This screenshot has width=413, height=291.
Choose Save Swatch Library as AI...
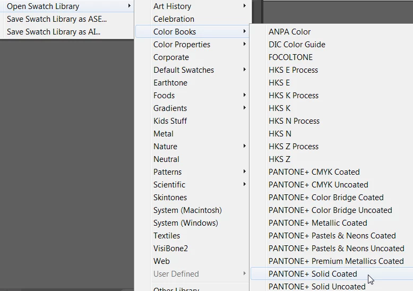click(67, 32)
